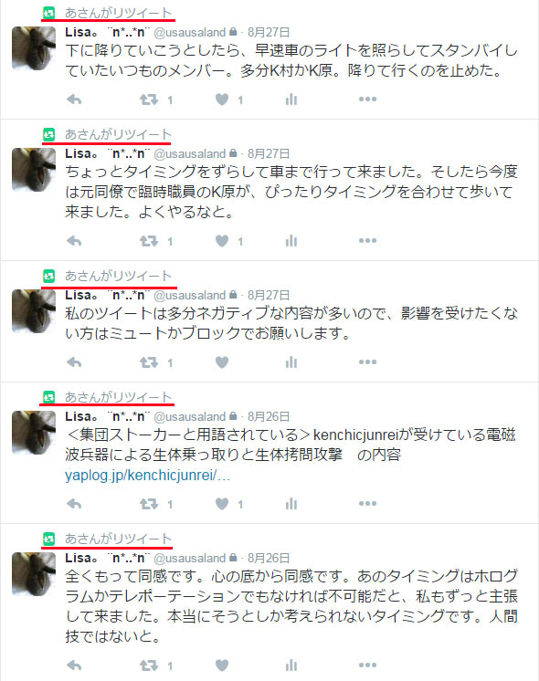The height and width of the screenshot is (681, 539).
Task: Retweet the ネガティブな内容 tweet
Action: click(149, 362)
